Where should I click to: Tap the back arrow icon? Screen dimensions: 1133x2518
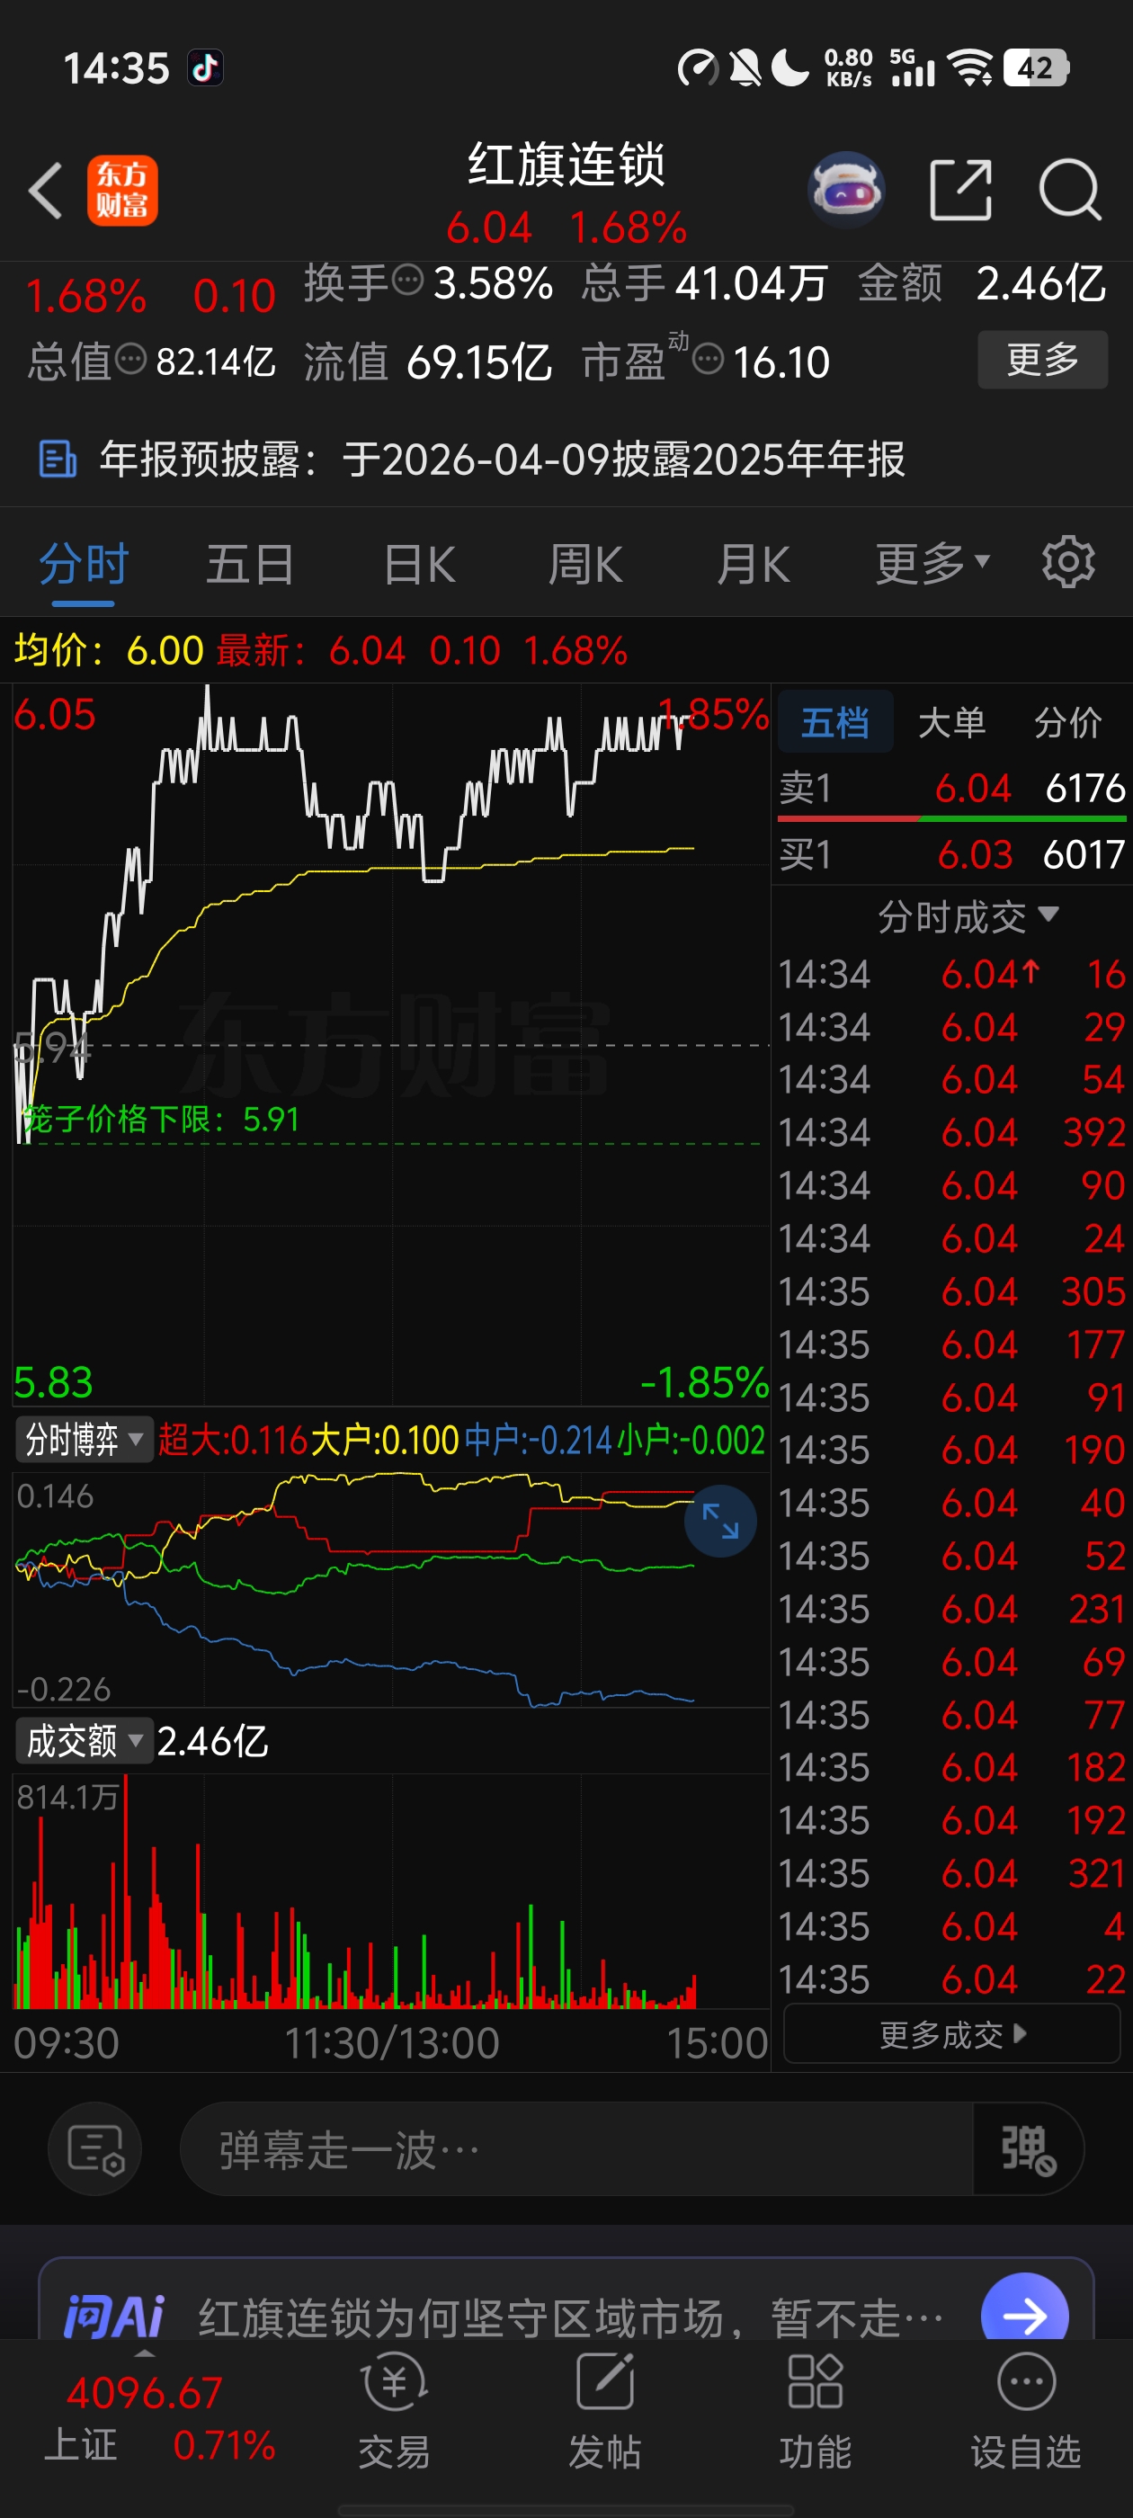(x=46, y=190)
